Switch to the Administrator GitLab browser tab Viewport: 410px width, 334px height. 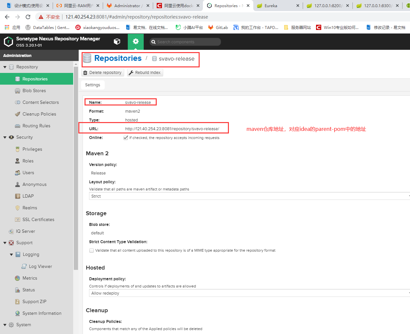click(x=128, y=6)
